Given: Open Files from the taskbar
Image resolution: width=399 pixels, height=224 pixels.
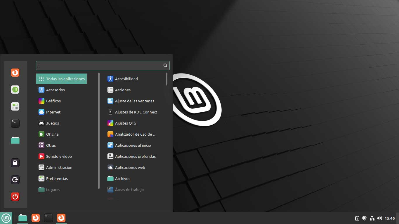Looking at the screenshot, I should (x=23, y=218).
